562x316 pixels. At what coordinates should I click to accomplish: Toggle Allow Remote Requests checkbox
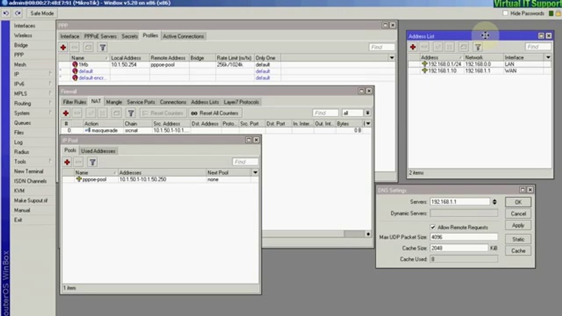433,227
